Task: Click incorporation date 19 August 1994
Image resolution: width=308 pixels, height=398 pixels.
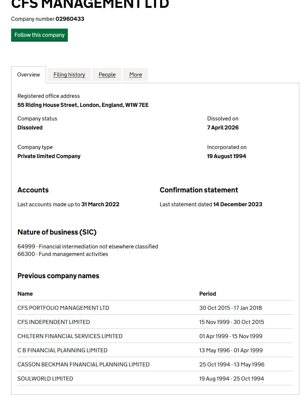Action: pyautogui.click(x=227, y=156)
